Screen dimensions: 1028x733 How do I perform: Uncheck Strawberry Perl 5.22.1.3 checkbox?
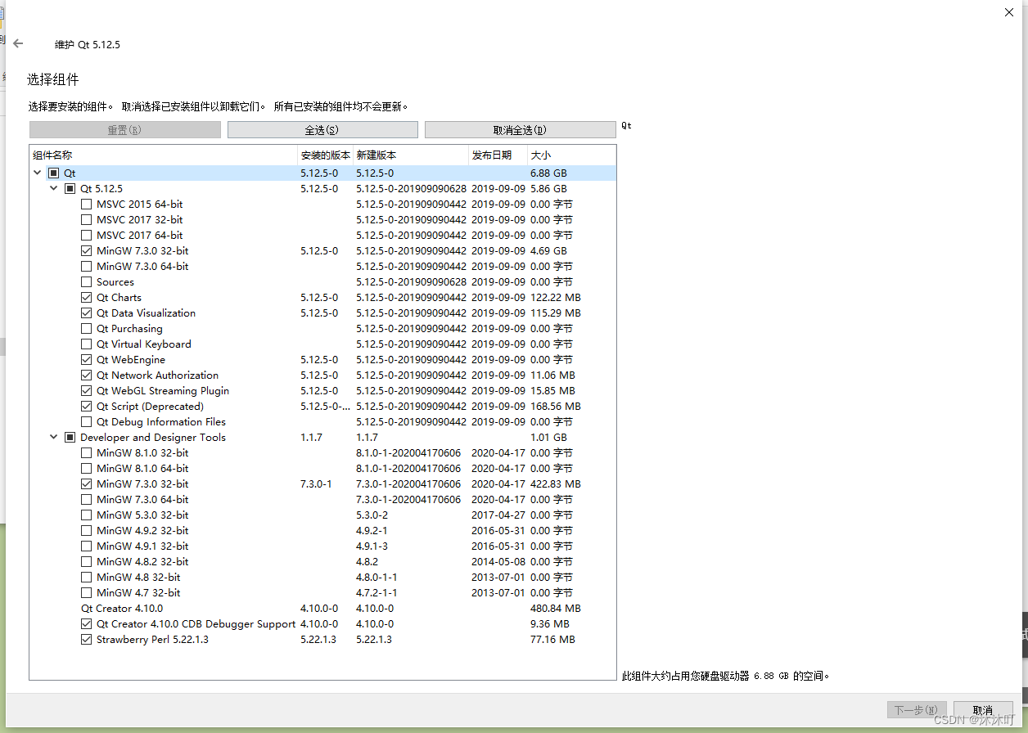coord(87,640)
